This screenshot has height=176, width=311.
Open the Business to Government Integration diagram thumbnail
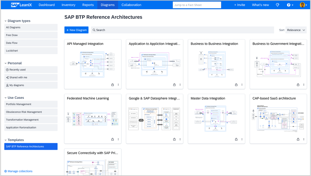coord(278,64)
